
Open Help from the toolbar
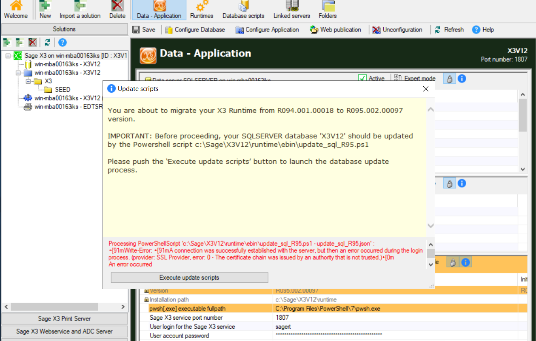[483, 30]
